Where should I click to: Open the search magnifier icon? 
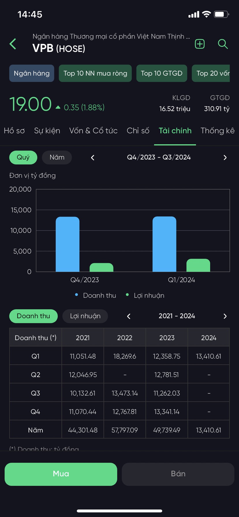tap(223, 44)
